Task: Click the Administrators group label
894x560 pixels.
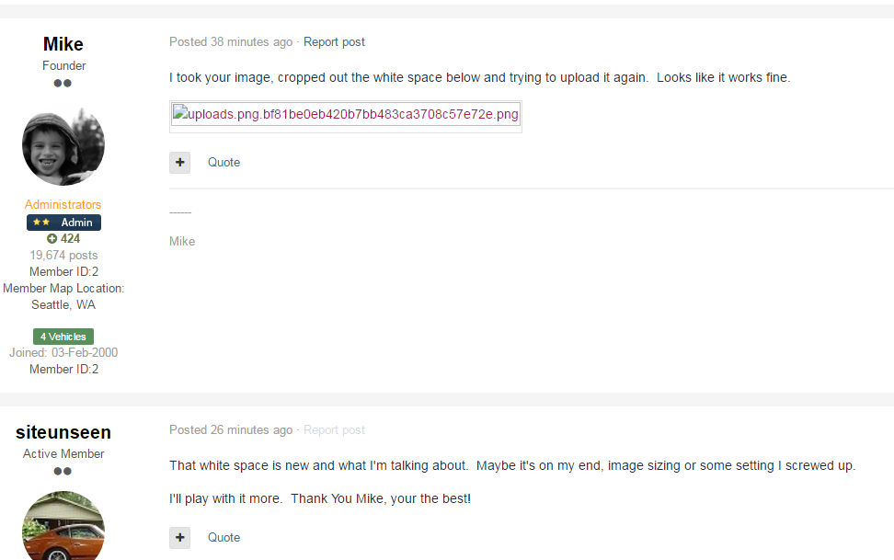Action: click(x=63, y=204)
